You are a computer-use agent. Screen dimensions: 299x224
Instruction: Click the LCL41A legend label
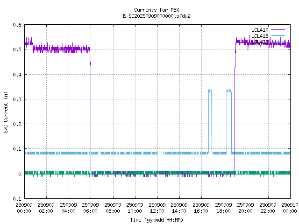coord(259,30)
